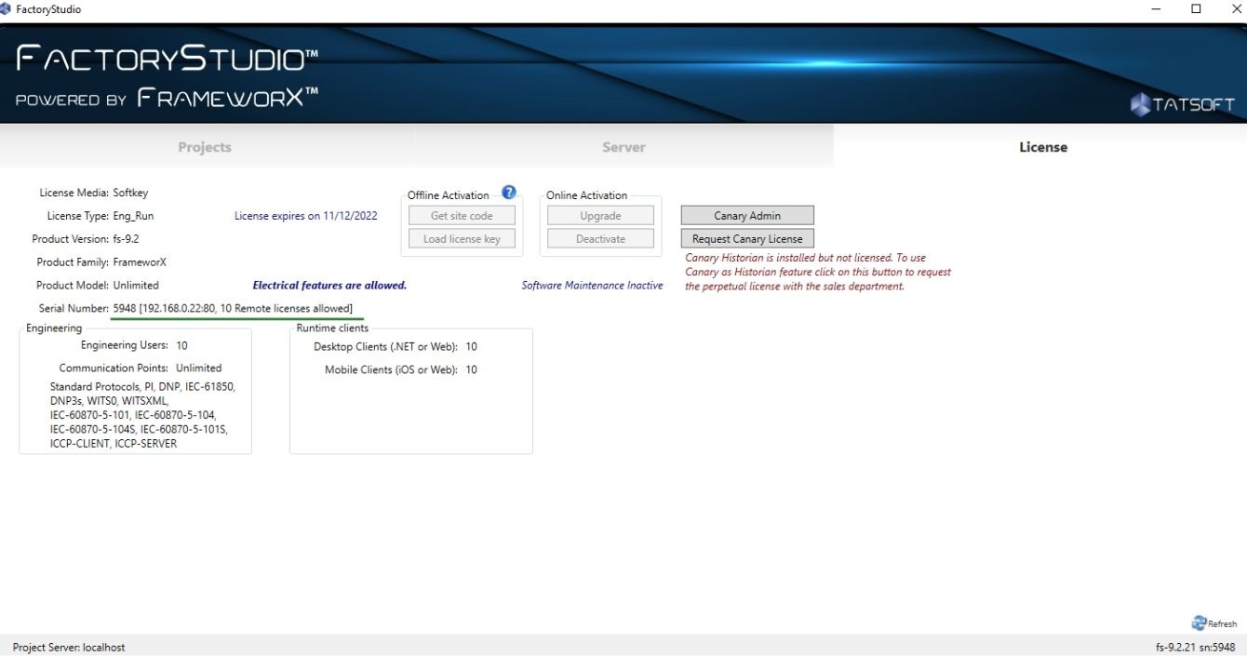Click the Get site code button
The height and width of the screenshot is (656, 1247).
(x=462, y=216)
